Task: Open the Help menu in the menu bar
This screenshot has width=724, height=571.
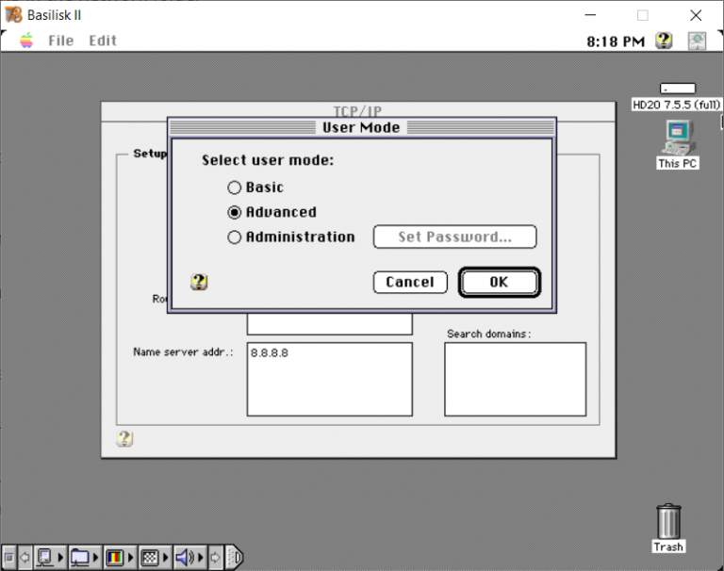Action: coord(664,41)
